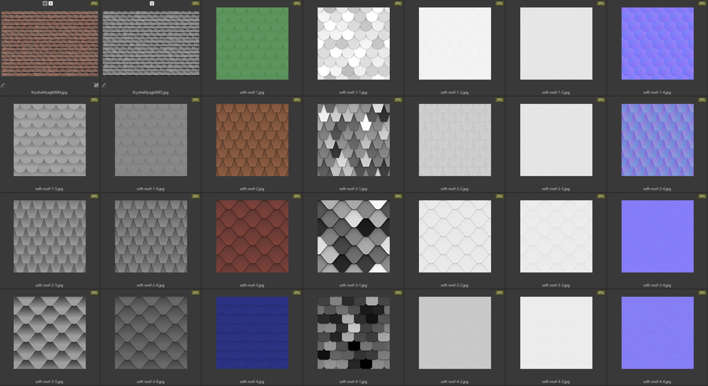Screen dimensions: 708x386
Task: Click the soft-roof-1-1.jpg filename label
Action: (x=353, y=92)
